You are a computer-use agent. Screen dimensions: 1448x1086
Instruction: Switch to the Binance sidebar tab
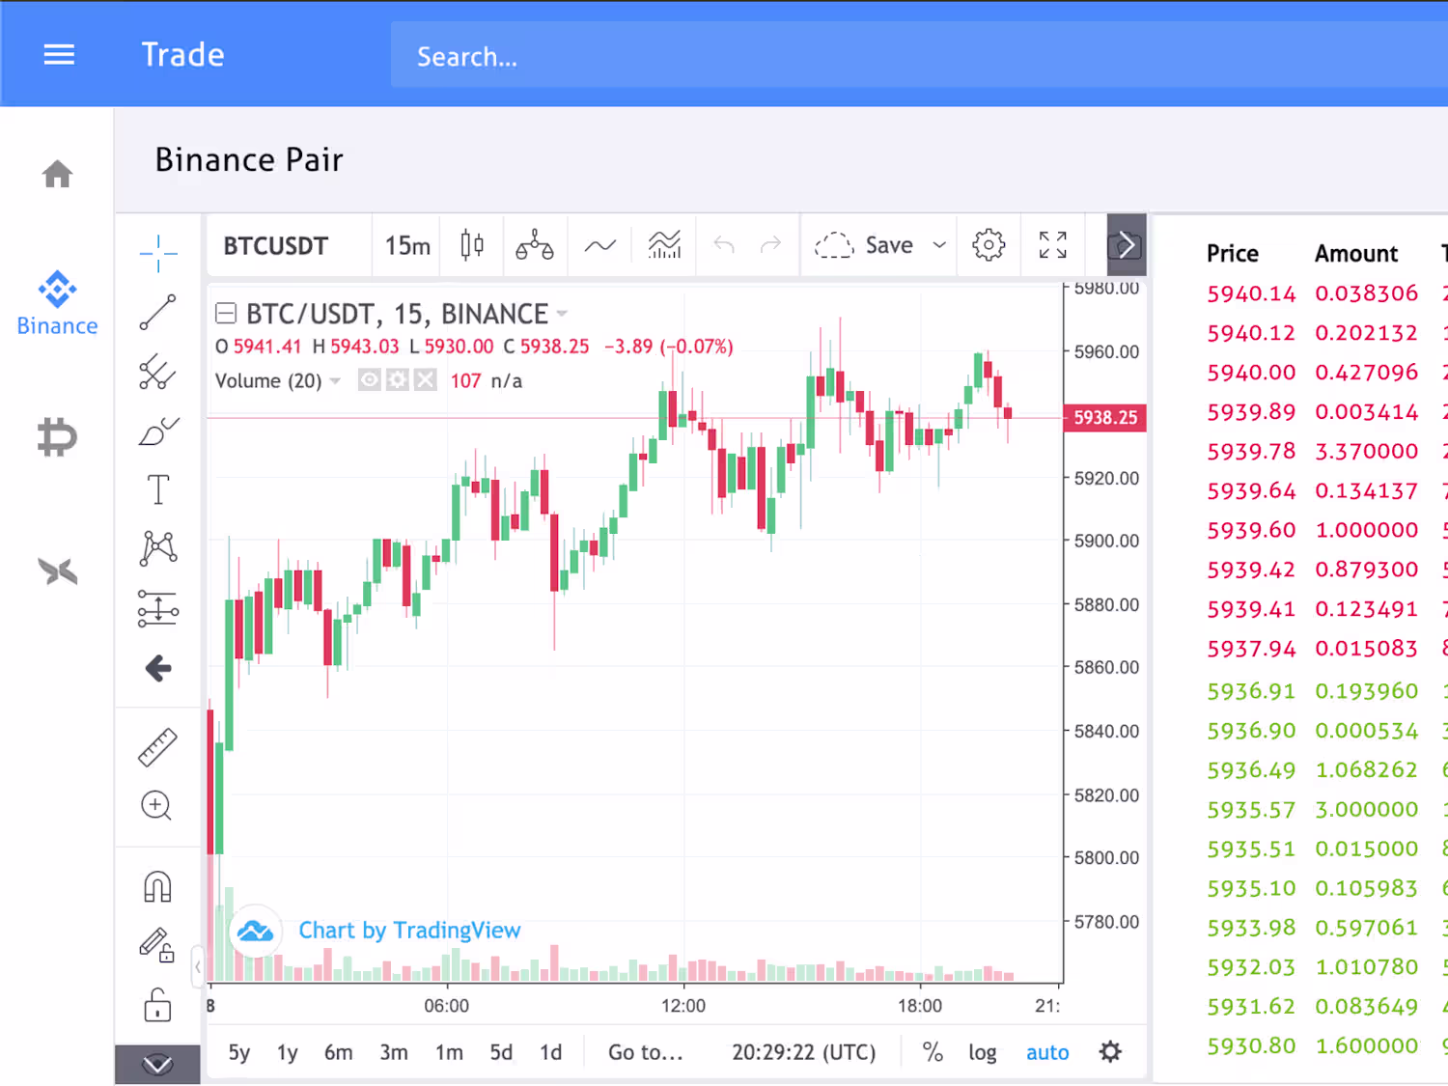pyautogui.click(x=58, y=303)
